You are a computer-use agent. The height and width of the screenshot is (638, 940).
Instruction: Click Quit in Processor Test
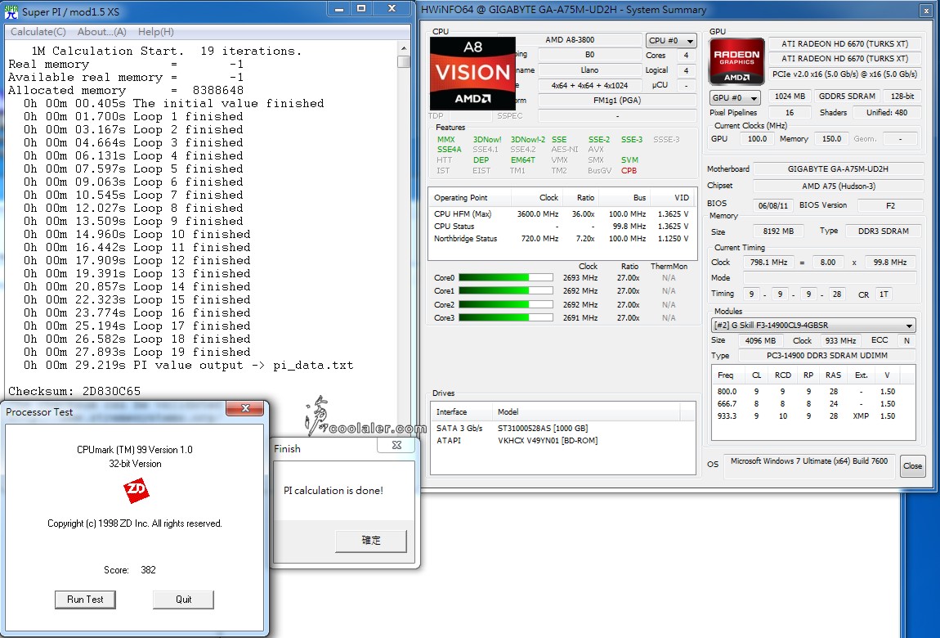(183, 600)
